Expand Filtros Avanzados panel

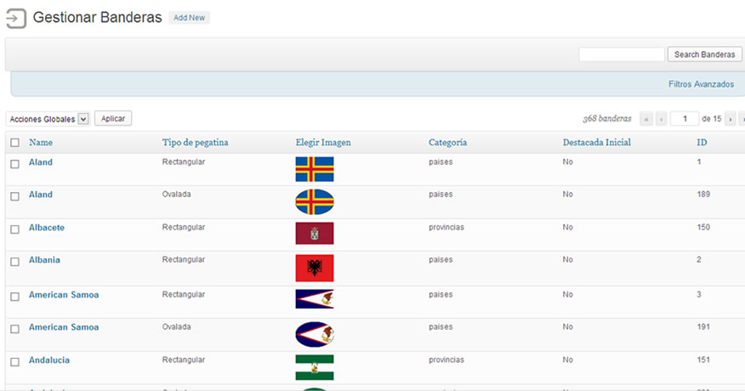pyautogui.click(x=701, y=84)
